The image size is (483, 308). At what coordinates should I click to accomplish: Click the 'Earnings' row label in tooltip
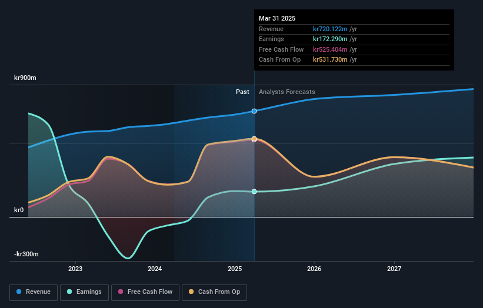(x=271, y=39)
